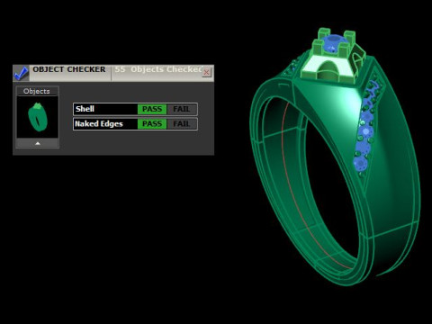Click the 'Shell' label
432x324 pixels.
85,109
